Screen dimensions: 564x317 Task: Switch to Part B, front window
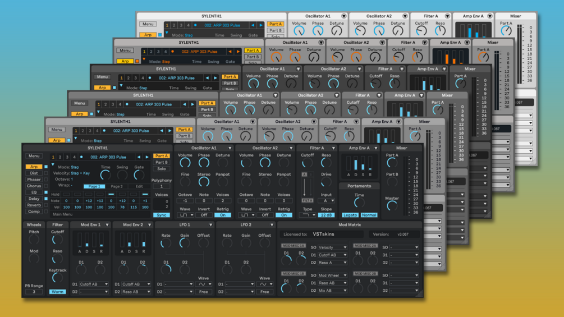[162, 163]
